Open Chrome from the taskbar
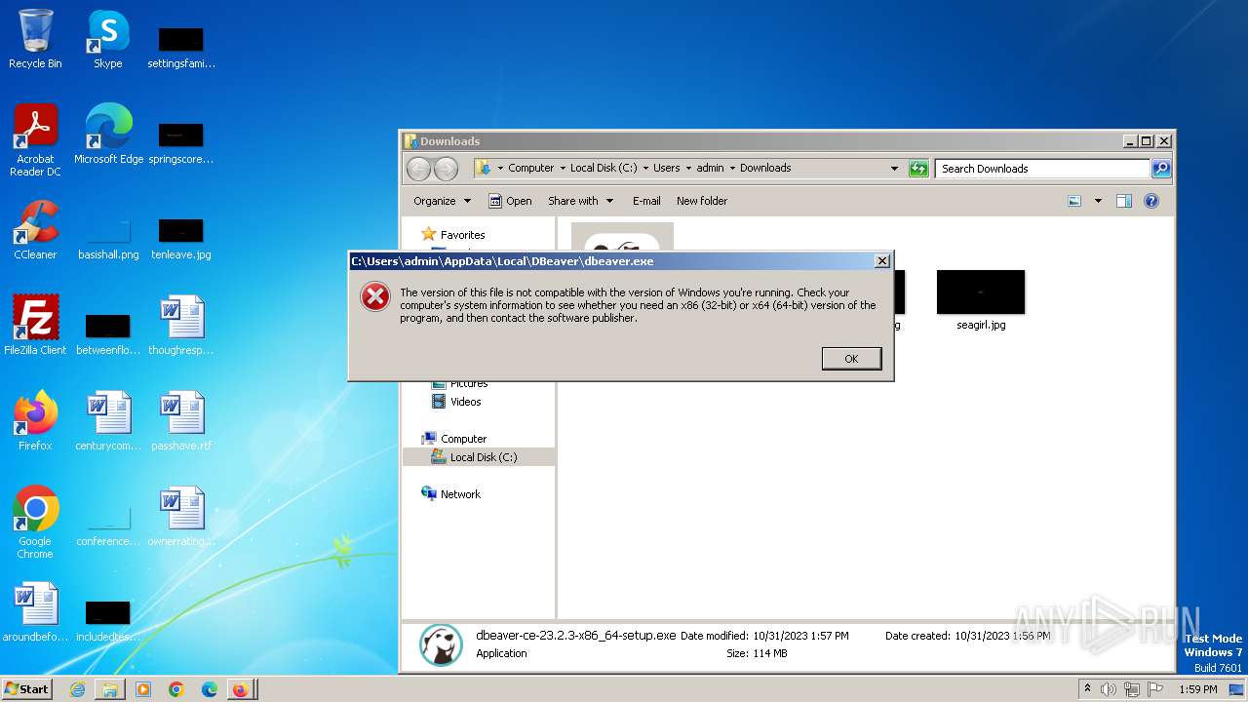Viewport: 1248px width, 702px height. click(176, 689)
